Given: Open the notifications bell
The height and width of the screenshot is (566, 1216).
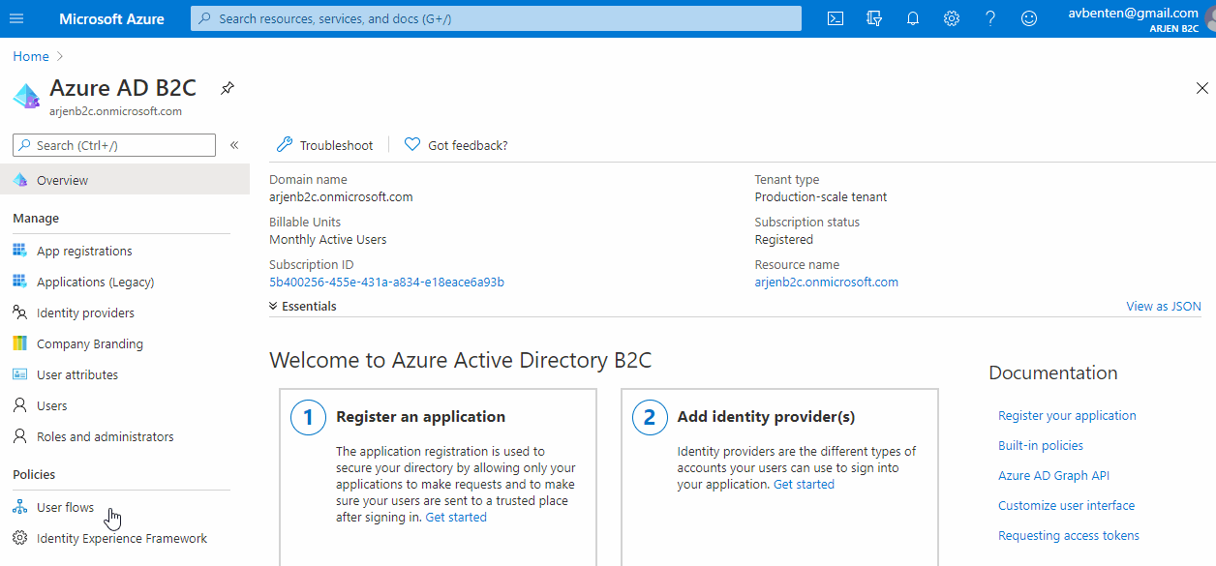Looking at the screenshot, I should click(913, 18).
